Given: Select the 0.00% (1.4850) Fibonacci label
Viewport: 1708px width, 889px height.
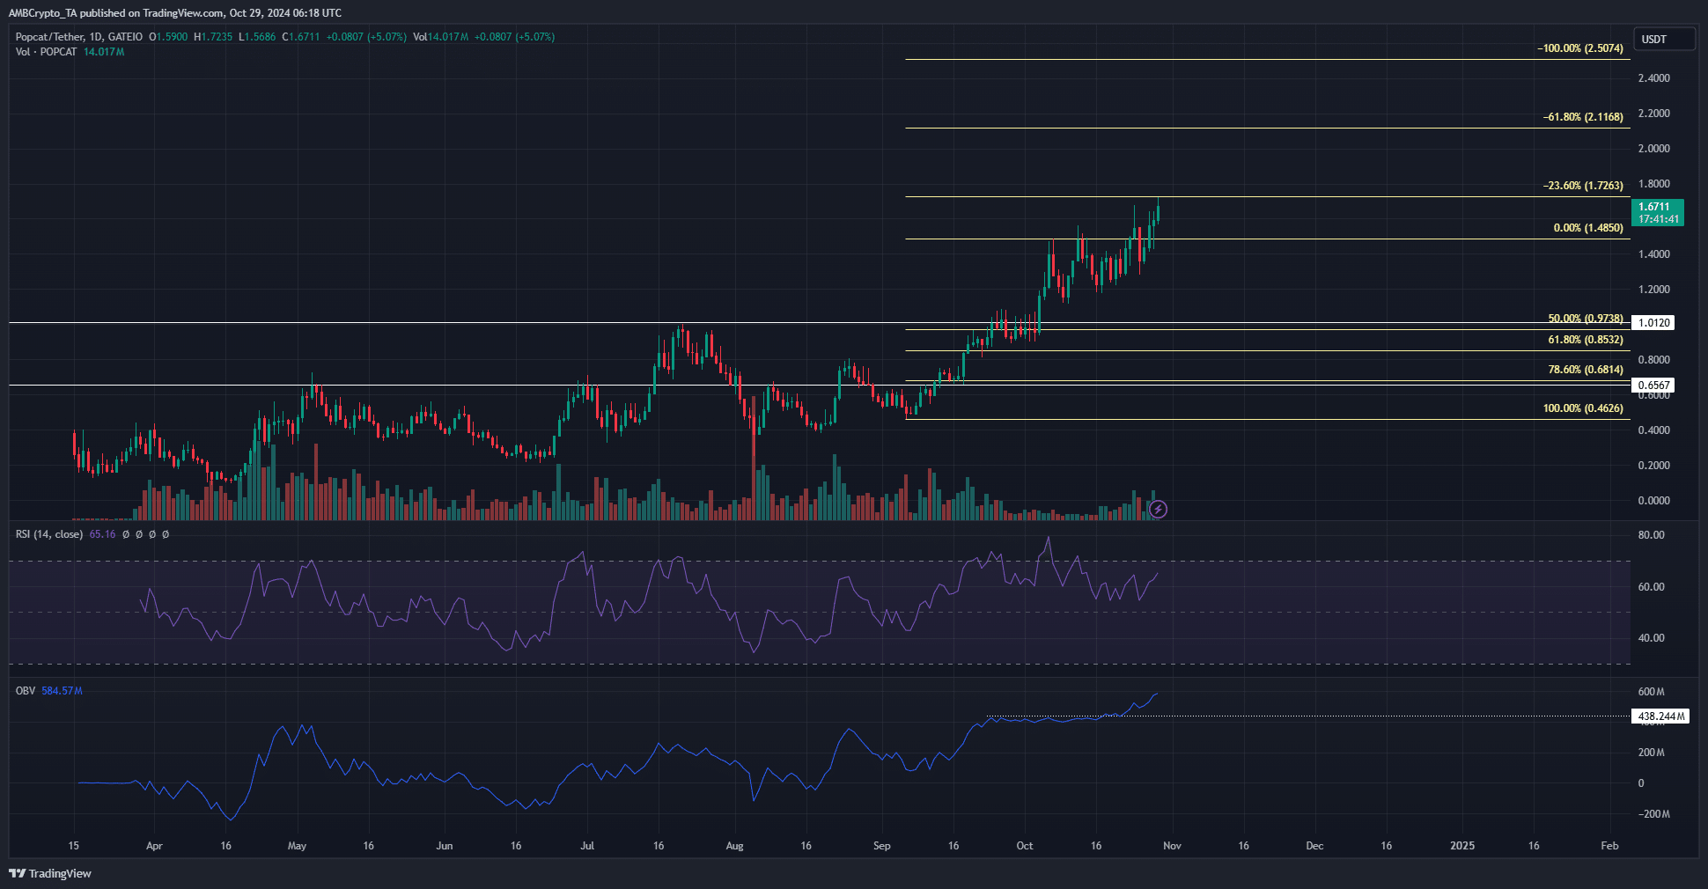Looking at the screenshot, I should (1588, 228).
